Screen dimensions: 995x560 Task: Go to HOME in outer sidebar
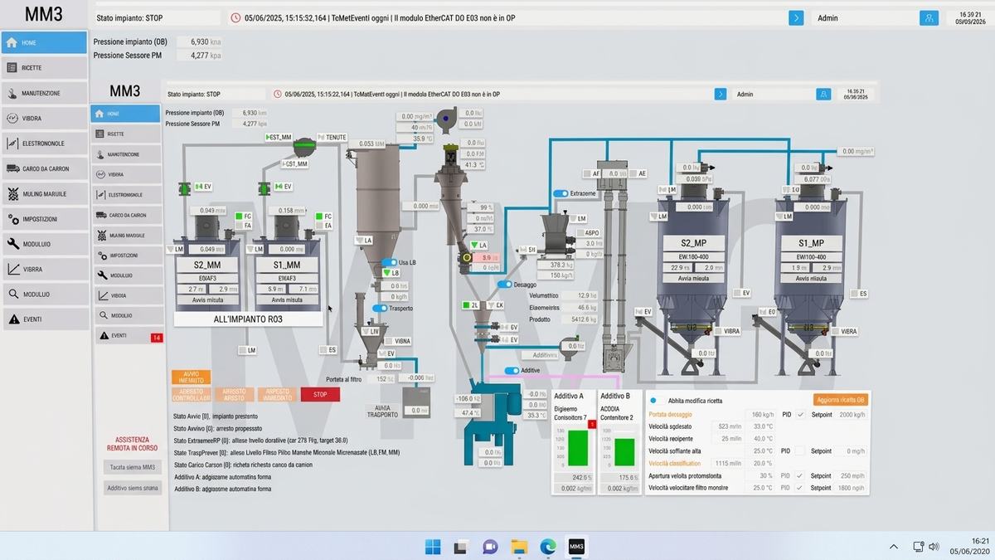tap(44, 42)
